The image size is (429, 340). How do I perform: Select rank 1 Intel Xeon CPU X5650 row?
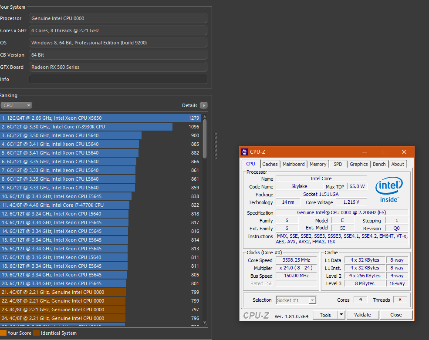coord(101,118)
